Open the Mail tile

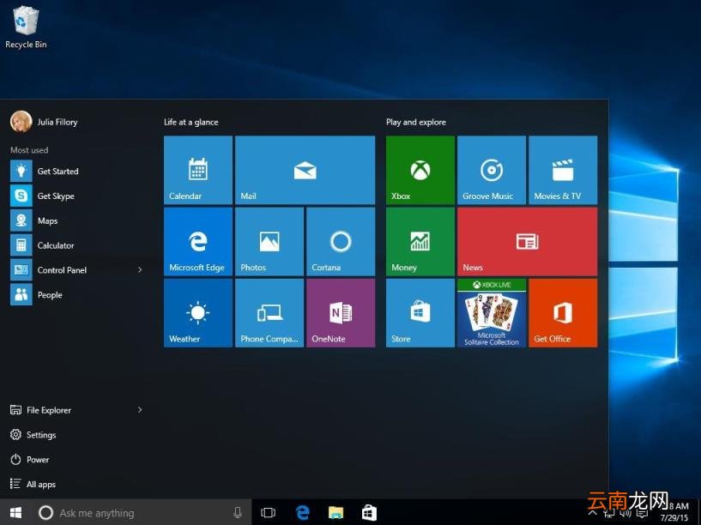(x=305, y=170)
